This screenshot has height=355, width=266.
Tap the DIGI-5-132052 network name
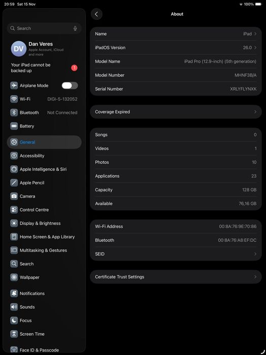[62, 99]
